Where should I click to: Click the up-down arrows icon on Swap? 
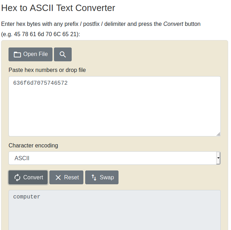point(94,178)
